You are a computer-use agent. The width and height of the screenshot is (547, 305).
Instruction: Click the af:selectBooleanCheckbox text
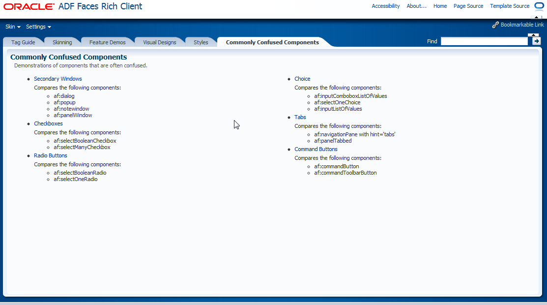point(85,141)
